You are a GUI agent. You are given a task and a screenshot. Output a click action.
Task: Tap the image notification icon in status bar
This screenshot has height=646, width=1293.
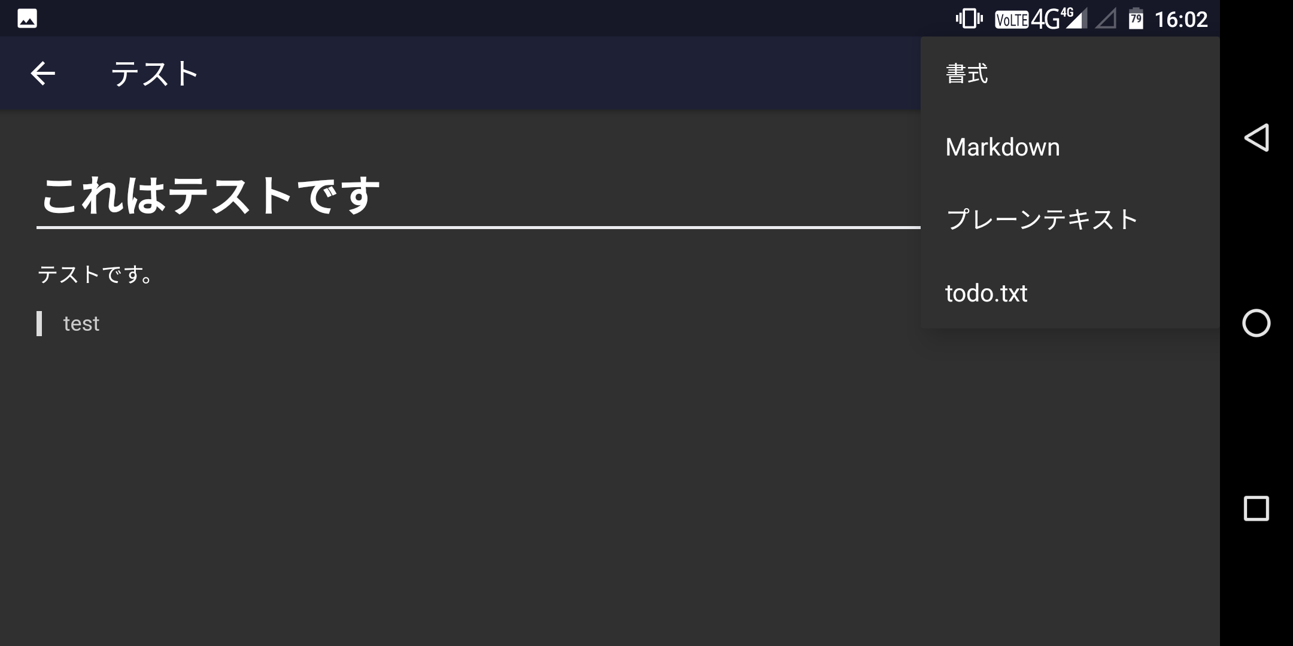click(x=27, y=19)
